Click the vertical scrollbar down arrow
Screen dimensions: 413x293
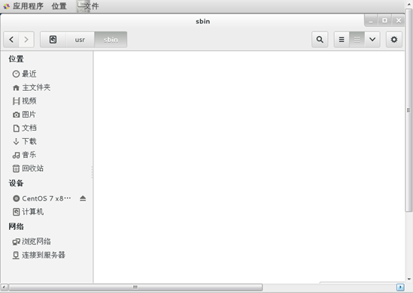[x=408, y=279]
